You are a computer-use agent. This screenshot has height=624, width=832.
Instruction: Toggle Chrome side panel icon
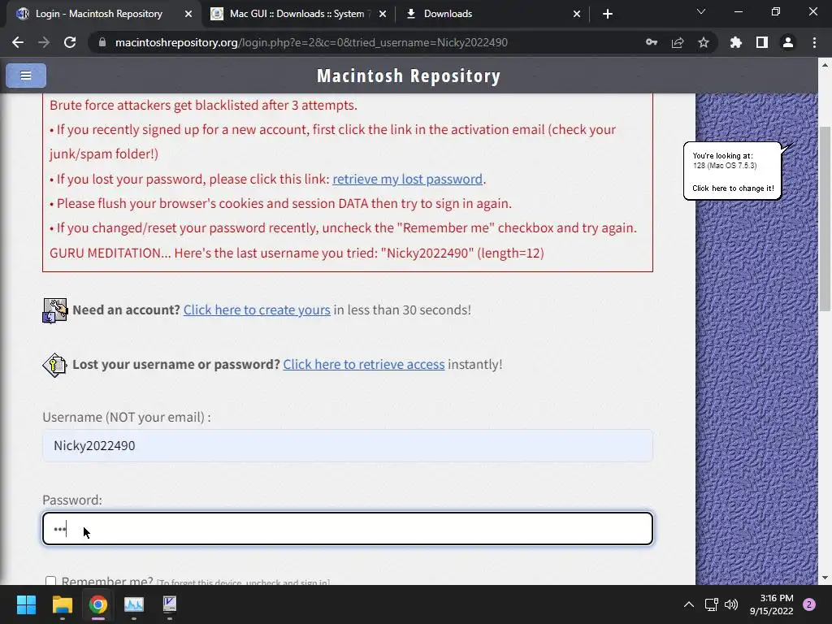762,42
